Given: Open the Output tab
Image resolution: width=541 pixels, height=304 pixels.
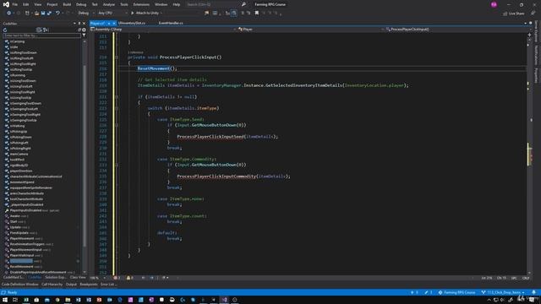Looking at the screenshot, I should (71, 285).
